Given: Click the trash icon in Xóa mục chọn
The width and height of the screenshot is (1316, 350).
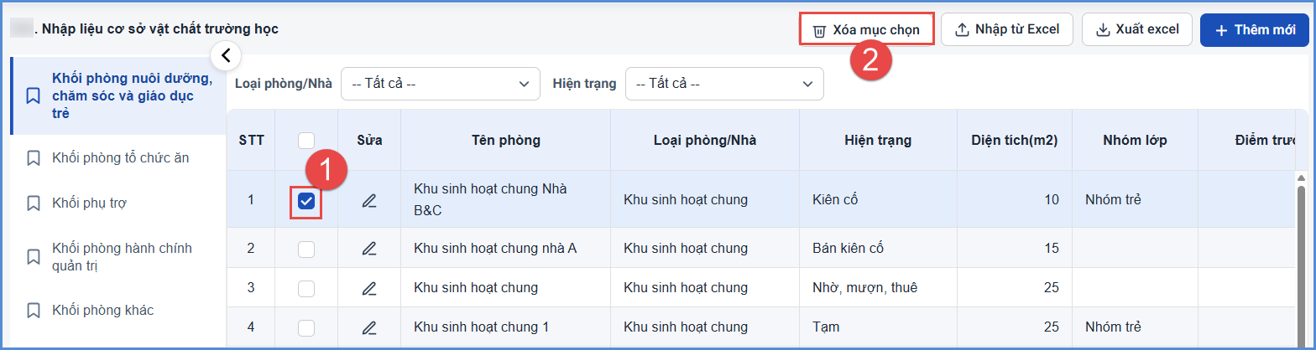Looking at the screenshot, I should pos(818,31).
